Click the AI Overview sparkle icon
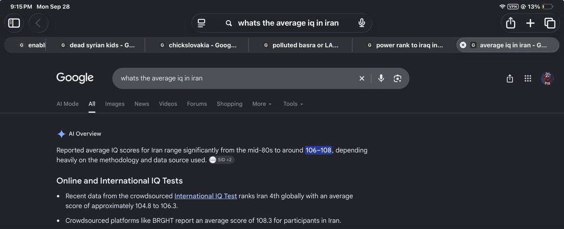 [x=61, y=134]
